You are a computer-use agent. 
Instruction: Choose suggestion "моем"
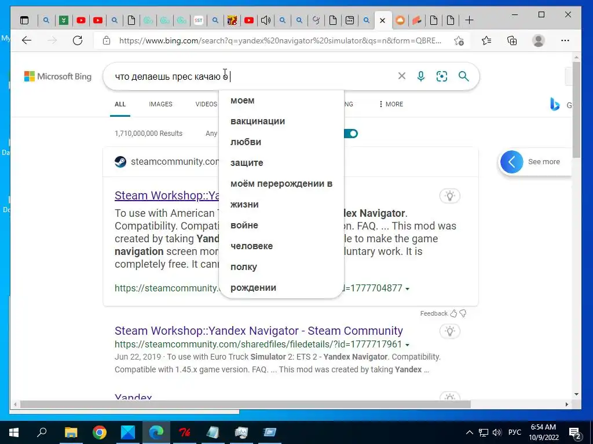click(x=281, y=101)
